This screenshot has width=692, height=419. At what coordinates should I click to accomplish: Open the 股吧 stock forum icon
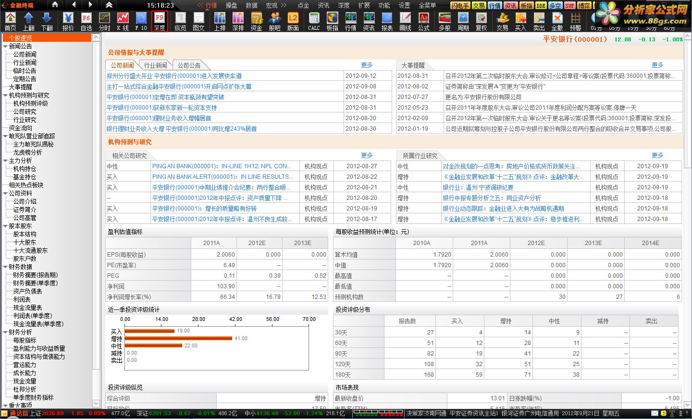[275, 21]
